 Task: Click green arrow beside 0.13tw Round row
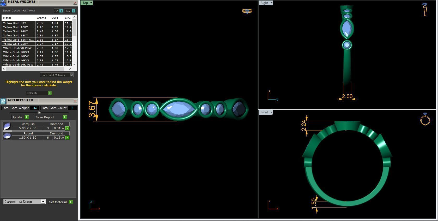coord(67,138)
